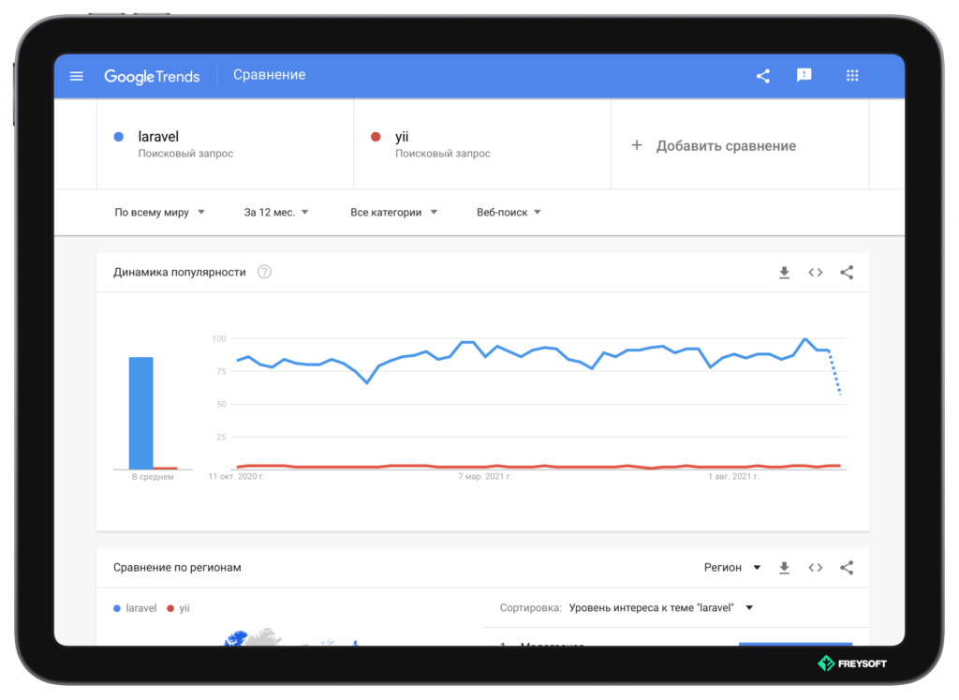
Task: Click the blue laravel color dot in term card
Action: 119,137
